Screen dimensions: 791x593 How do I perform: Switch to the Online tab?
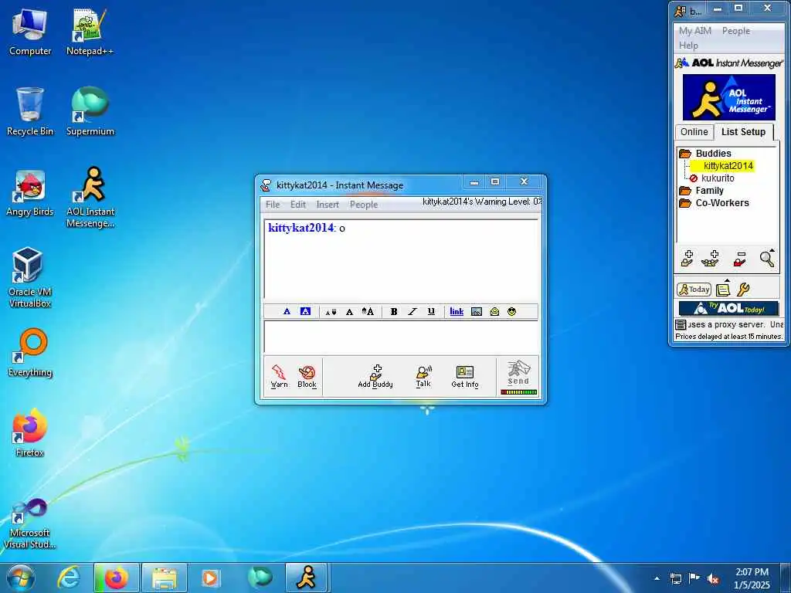pos(694,131)
